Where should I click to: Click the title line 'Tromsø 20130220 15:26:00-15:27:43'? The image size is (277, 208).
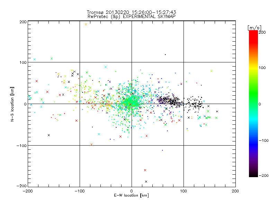[x=132, y=12]
